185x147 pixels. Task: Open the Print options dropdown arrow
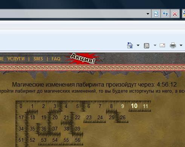pyautogui.click(x=181, y=45)
